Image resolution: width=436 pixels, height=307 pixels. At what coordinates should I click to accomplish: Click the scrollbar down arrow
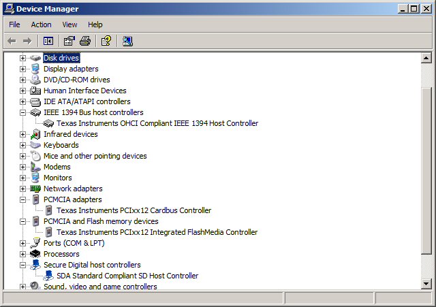[426, 284]
